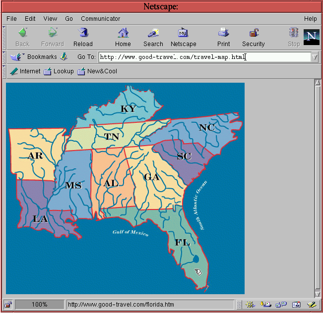323x313 pixels.
Task: Click the Internet personal toolbar button
Action: point(25,71)
